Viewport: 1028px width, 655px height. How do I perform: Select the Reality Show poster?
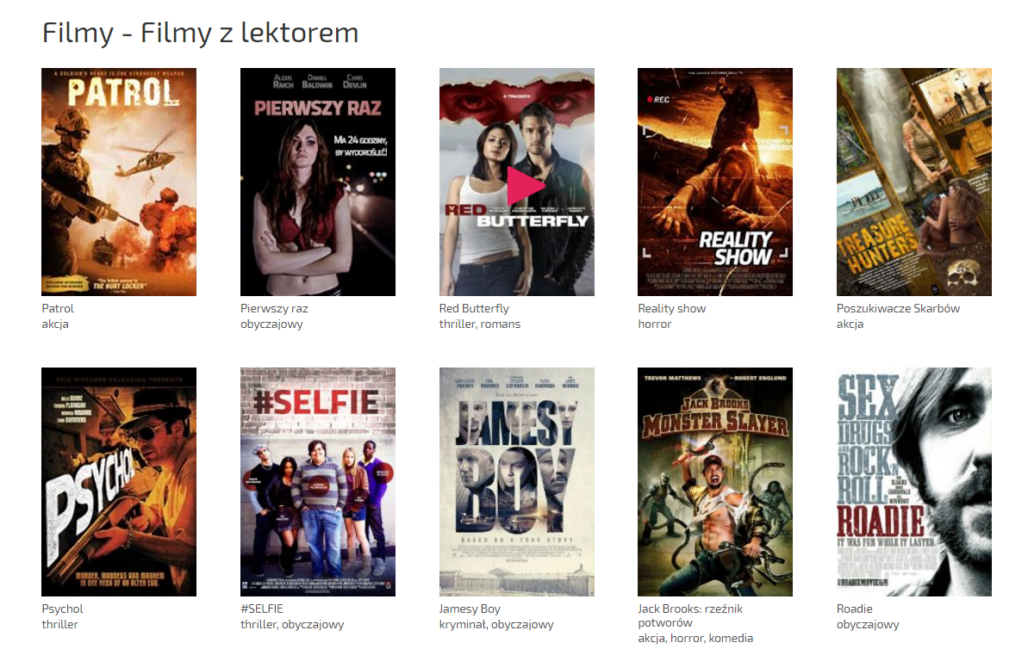click(x=715, y=182)
